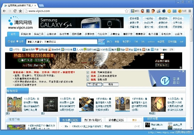The image size is (194, 135).
Task: Click the orange round extension icon
Action: pos(169,11)
